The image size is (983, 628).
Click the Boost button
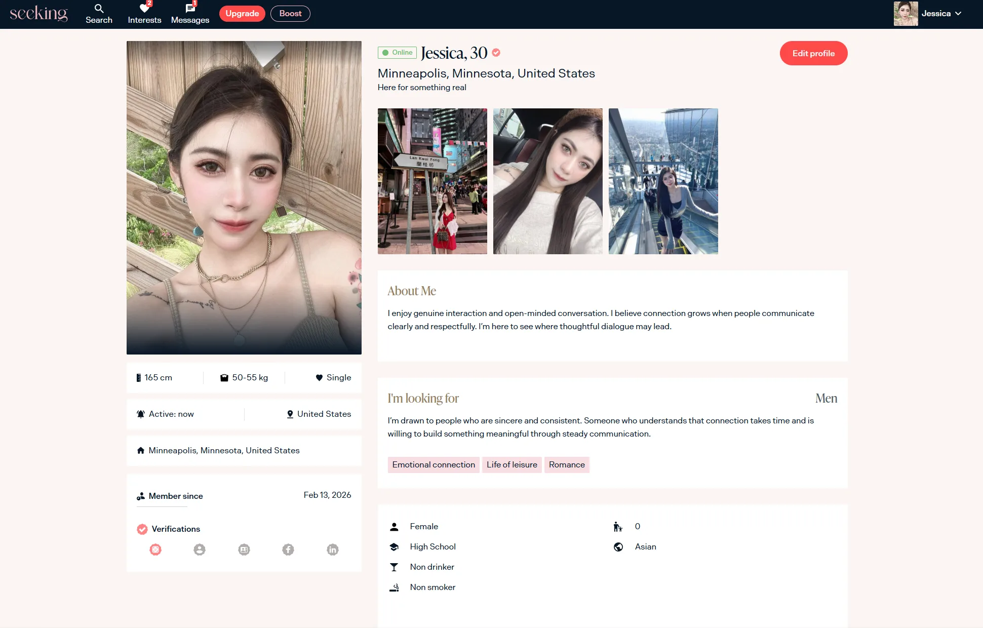click(290, 14)
